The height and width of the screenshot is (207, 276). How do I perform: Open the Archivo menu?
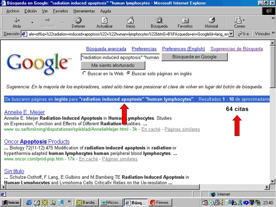tap(13, 11)
